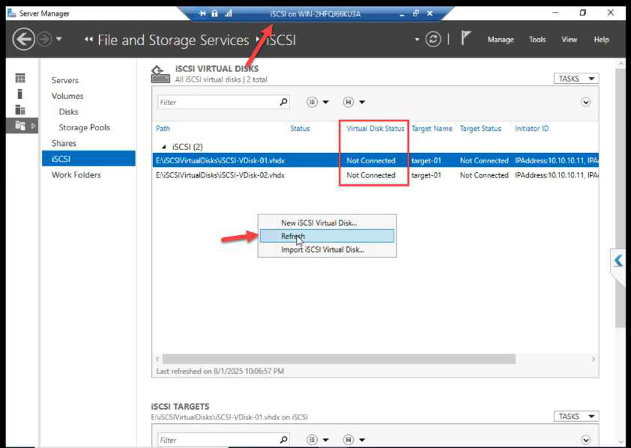Select Storage Pools in the sidebar
Image resolution: width=631 pixels, height=448 pixels.
tap(84, 127)
